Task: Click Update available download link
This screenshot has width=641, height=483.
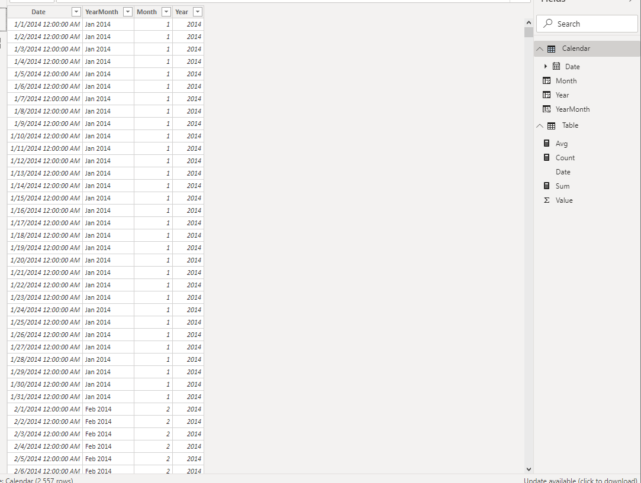Action: tap(581, 481)
